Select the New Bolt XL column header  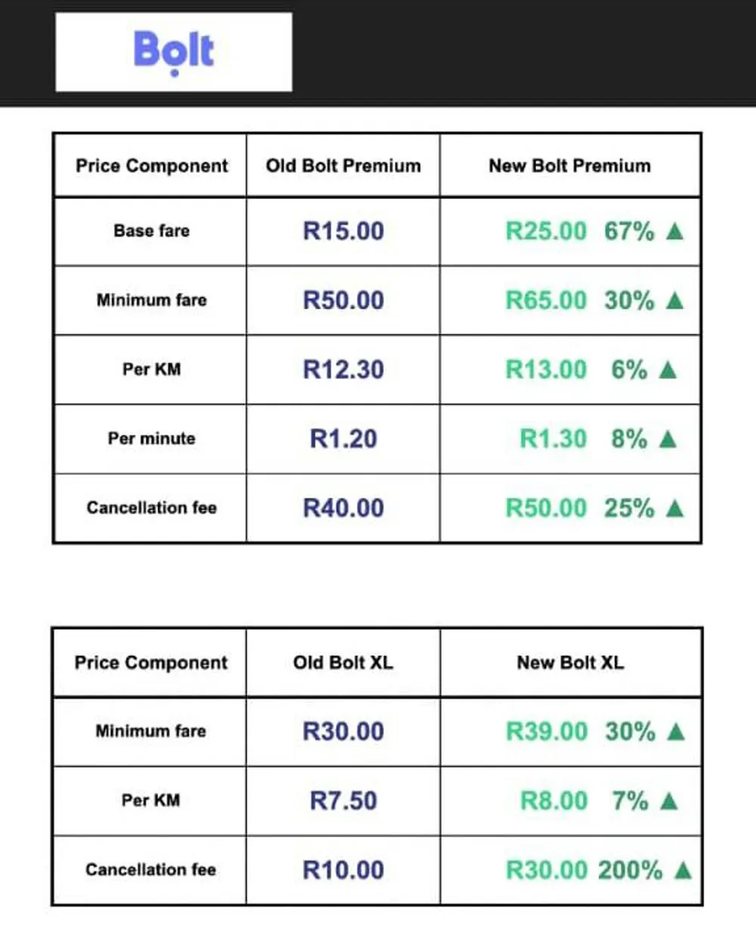[x=571, y=662]
